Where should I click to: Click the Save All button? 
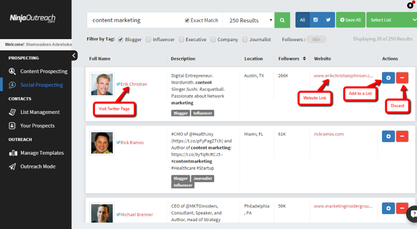(350, 20)
